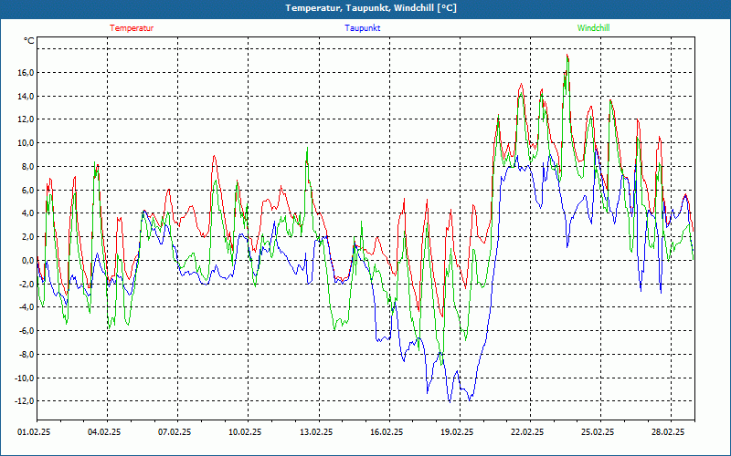Click the 4,0 y-axis value
The image size is (731, 456).
pyautogui.click(x=27, y=213)
